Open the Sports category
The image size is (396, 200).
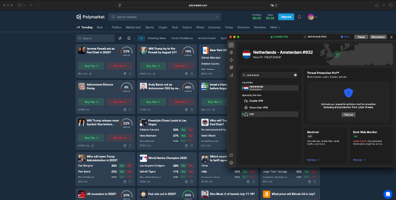click(149, 27)
